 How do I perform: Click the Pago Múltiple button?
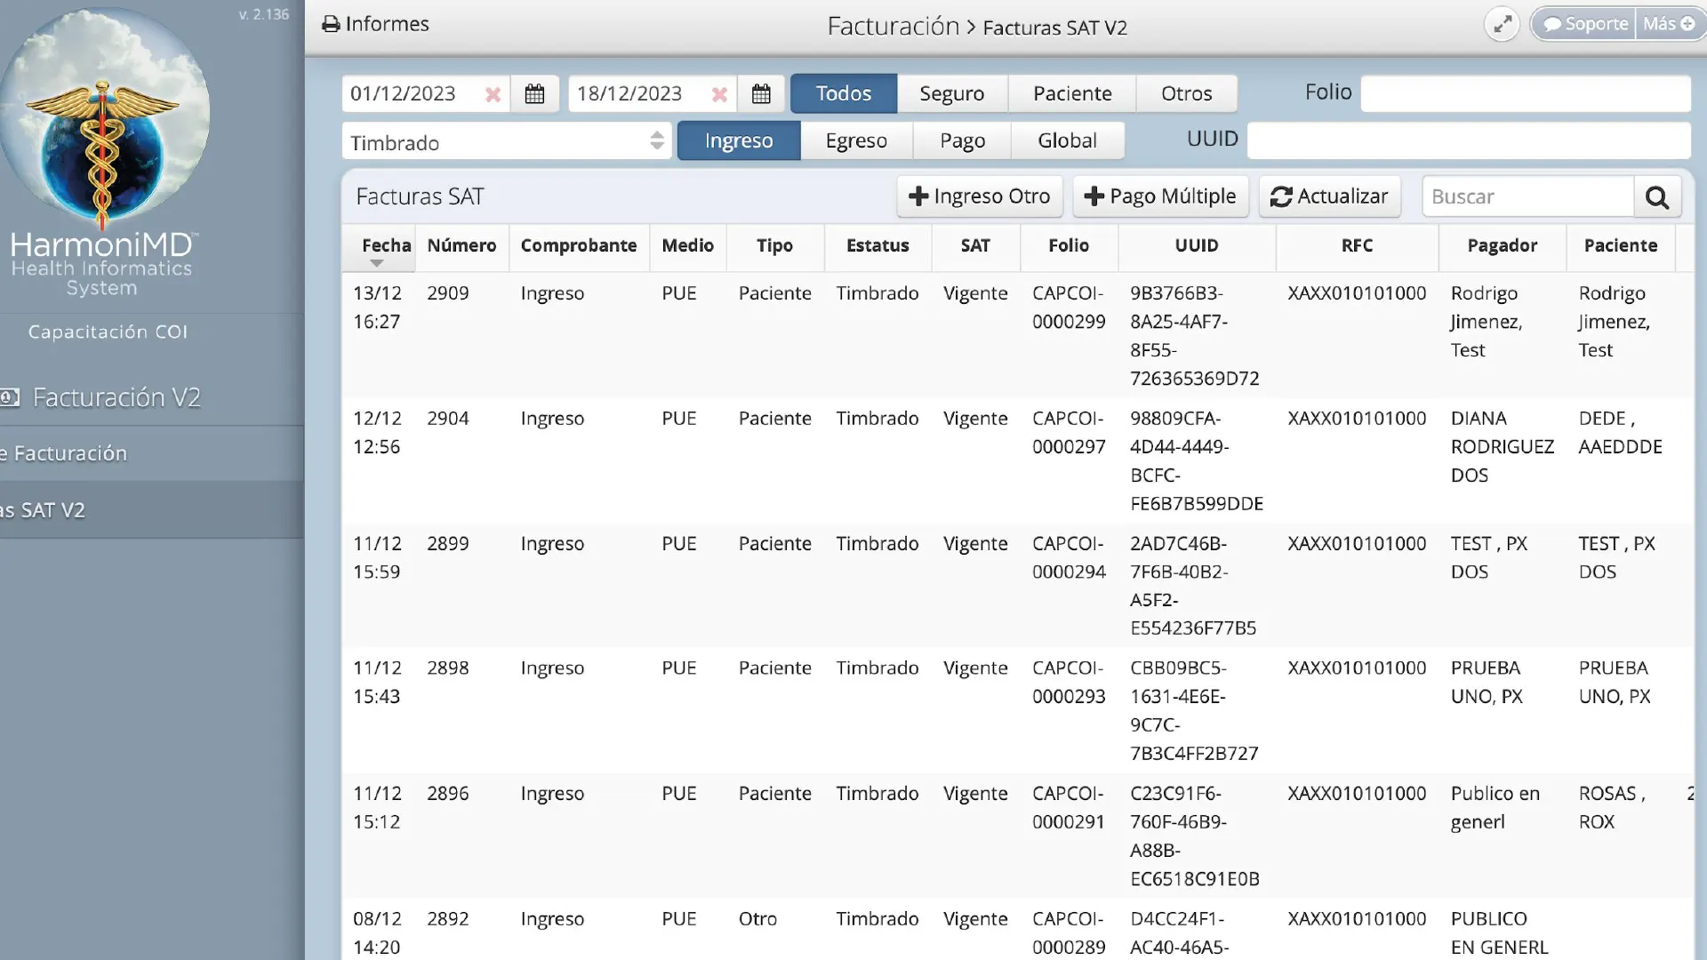[x=1160, y=196]
